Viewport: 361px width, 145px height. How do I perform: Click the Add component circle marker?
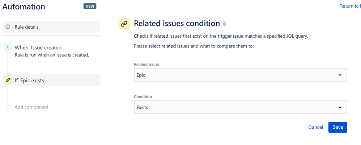pos(8,107)
